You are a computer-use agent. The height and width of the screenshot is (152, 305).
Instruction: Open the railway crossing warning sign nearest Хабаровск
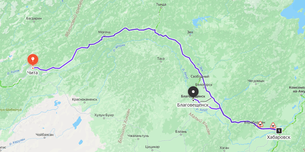coord(273,125)
